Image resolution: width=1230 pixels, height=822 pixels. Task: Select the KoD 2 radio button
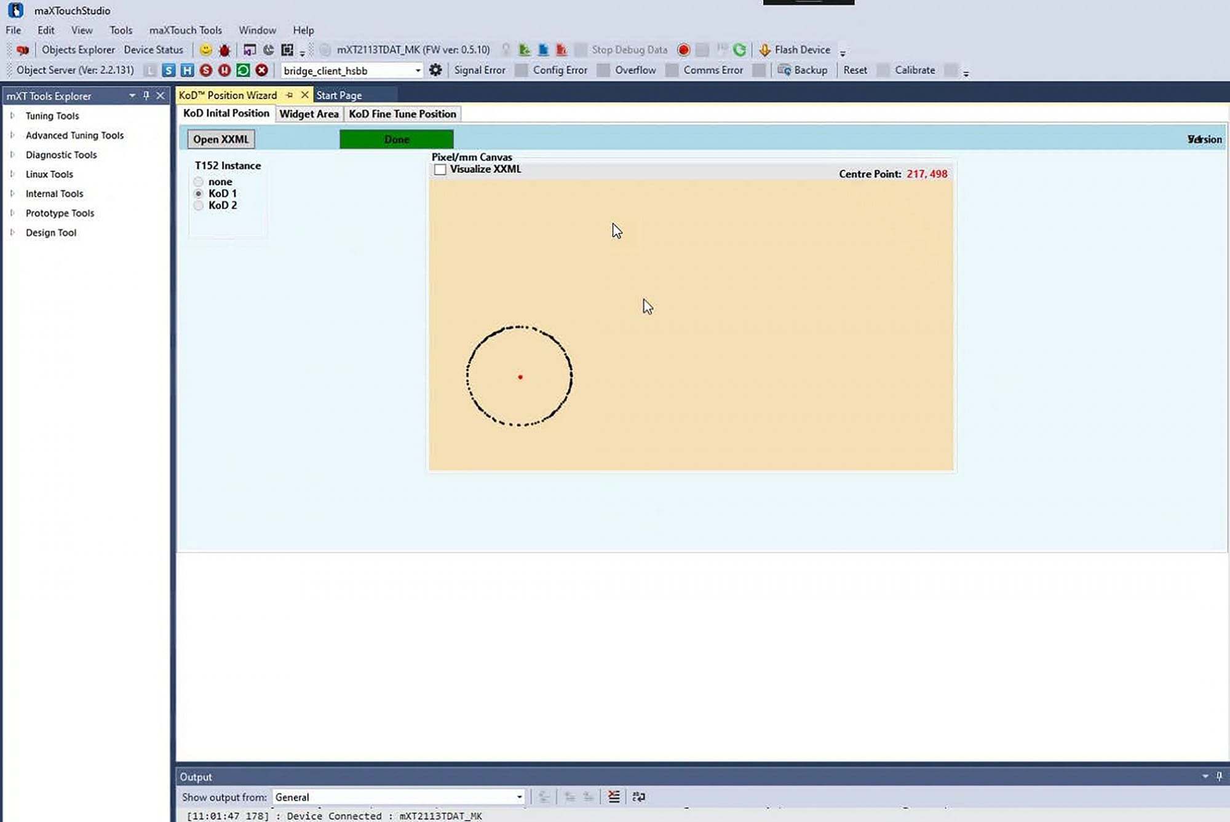(x=198, y=205)
